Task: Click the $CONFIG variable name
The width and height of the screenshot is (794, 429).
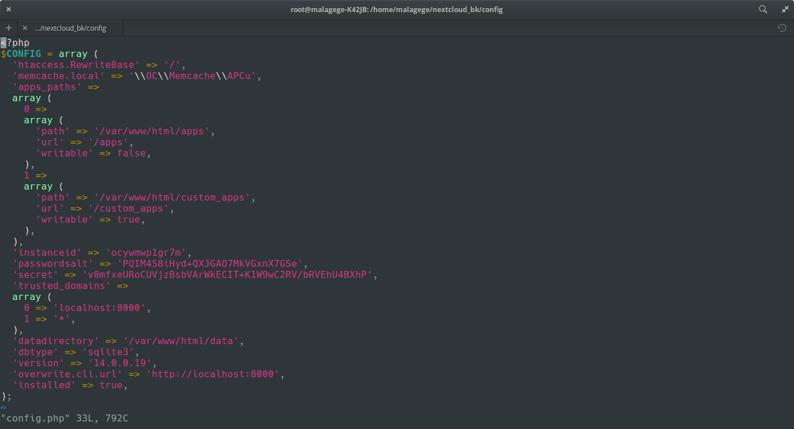Action: click(x=21, y=53)
